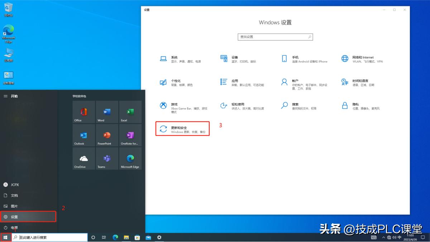Select 图片 in the Start menu sidebar
430x242 pixels.
14,206
